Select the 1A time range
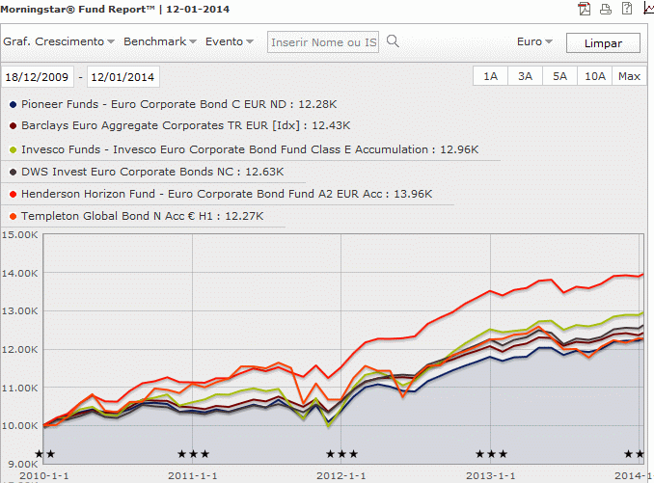This screenshot has height=483, width=654. [x=490, y=76]
